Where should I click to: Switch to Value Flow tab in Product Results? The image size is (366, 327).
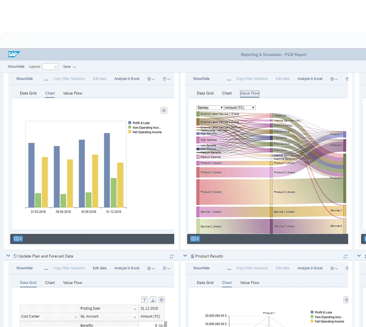pyautogui.click(x=249, y=283)
